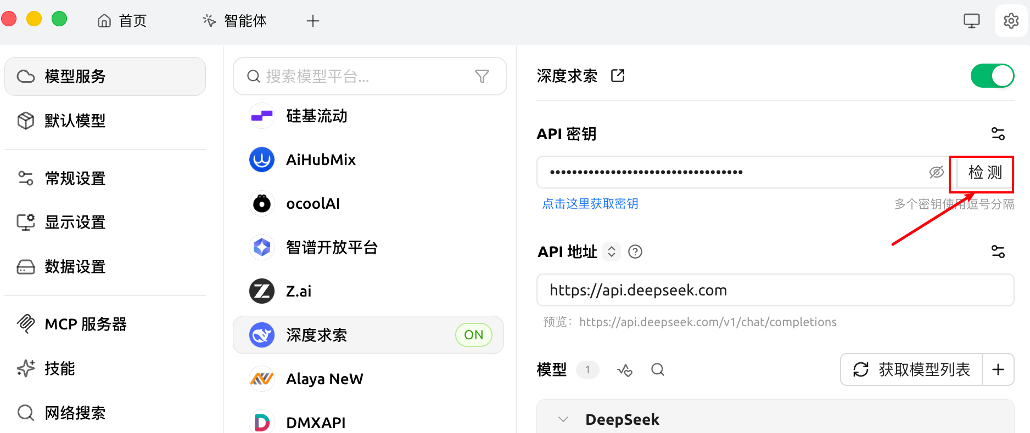Select 智谱开放平台 provider
The height and width of the screenshot is (433, 1030).
tap(368, 247)
